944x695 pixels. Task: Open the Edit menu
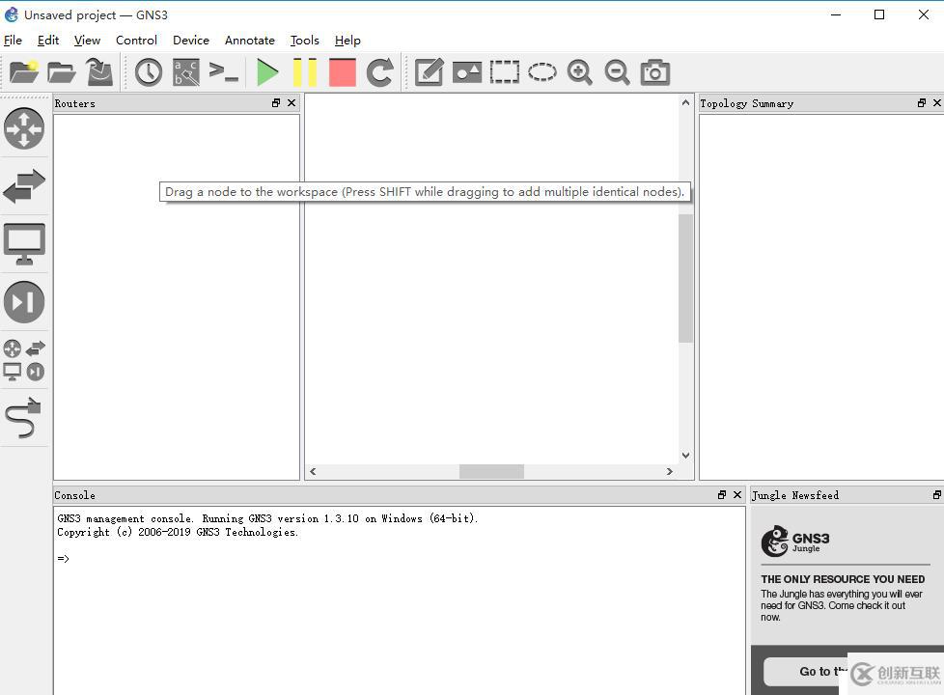[48, 41]
